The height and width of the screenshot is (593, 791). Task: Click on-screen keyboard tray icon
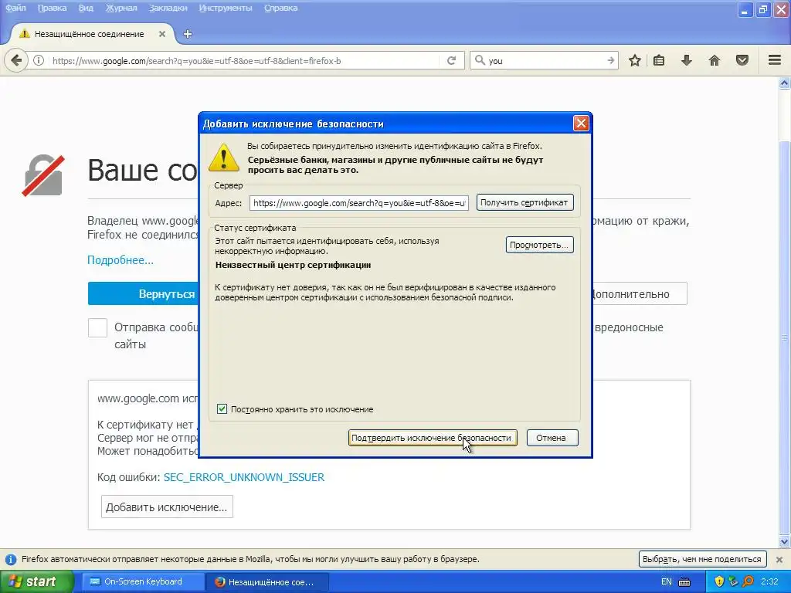[684, 582]
